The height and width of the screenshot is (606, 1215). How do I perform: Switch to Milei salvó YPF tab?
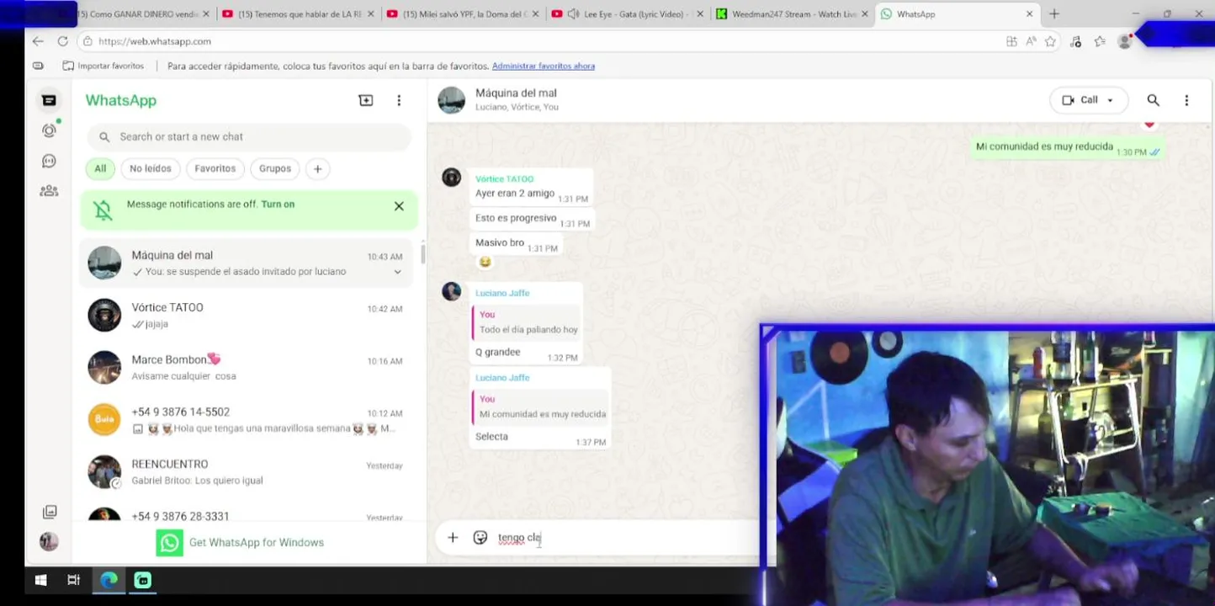point(463,13)
